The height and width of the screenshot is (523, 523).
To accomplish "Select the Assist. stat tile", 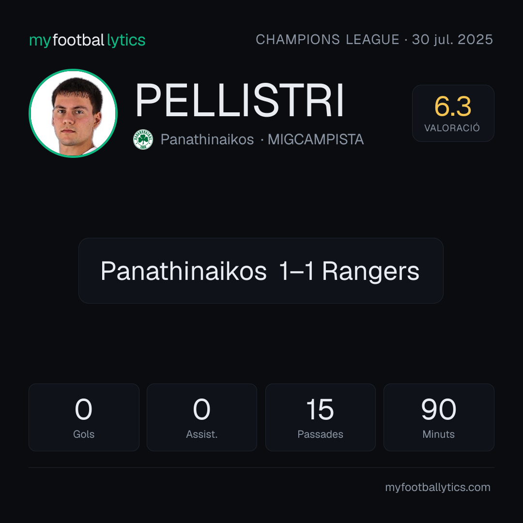I will tap(202, 417).
